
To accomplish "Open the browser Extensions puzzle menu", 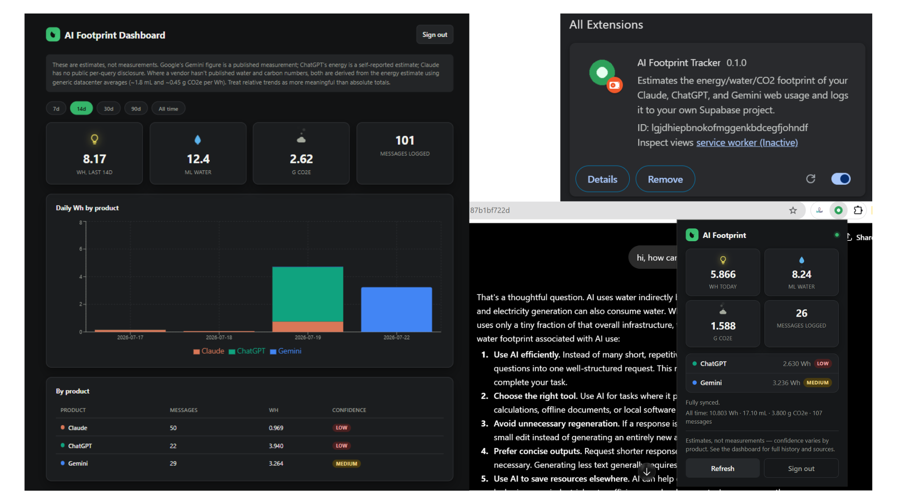I will pos(858,210).
